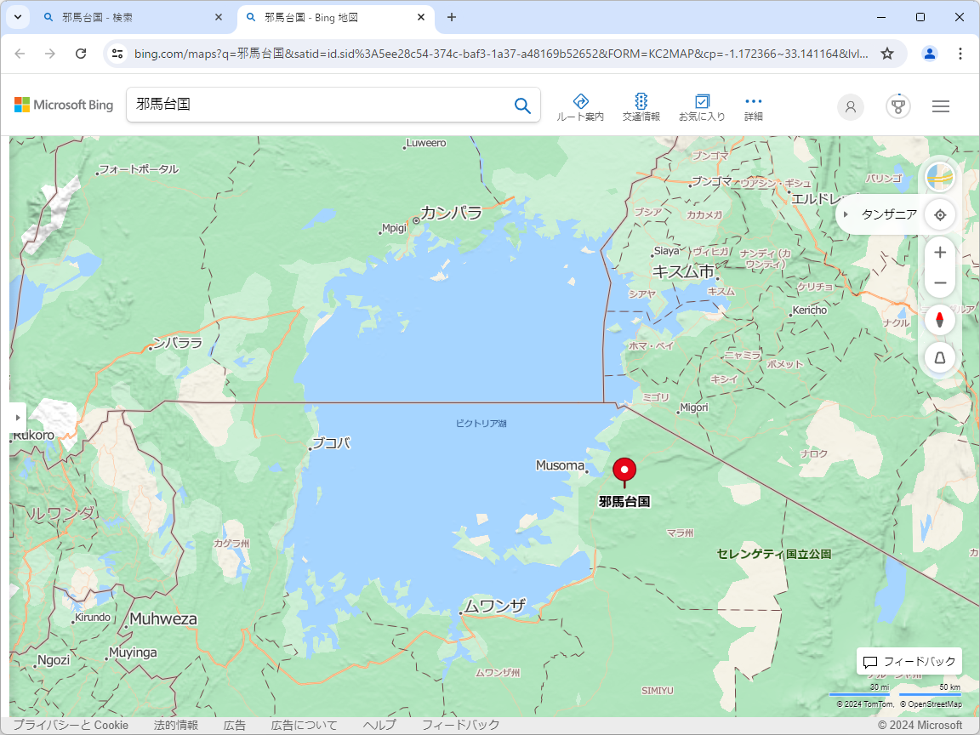The width and height of the screenshot is (980, 735).
Task: Open the 広告 footer link
Action: click(x=235, y=725)
